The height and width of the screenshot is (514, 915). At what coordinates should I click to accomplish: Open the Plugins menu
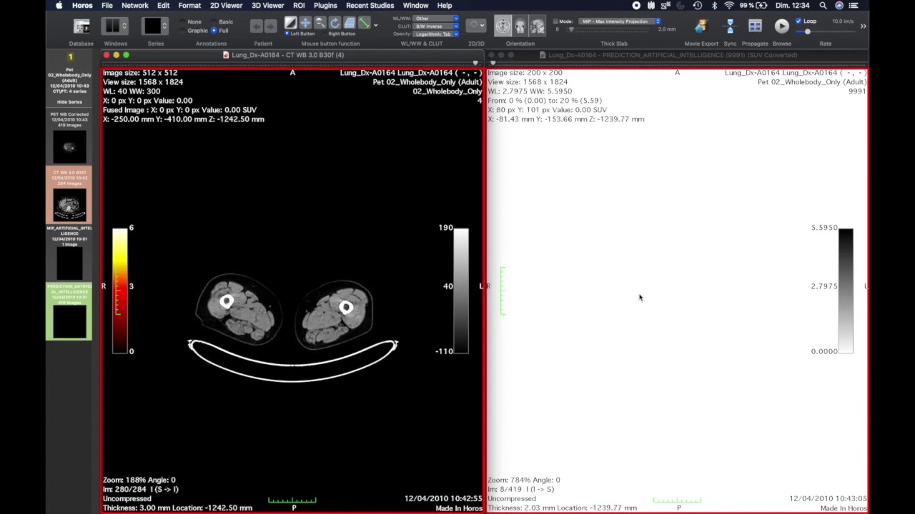tap(325, 5)
